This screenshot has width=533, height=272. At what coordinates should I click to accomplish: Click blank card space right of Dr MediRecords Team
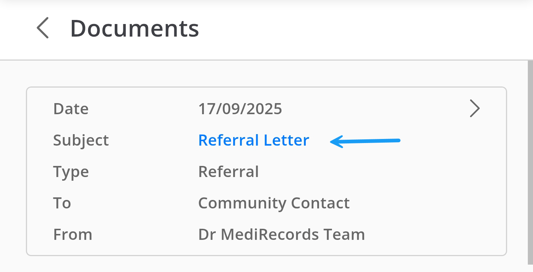point(433,235)
